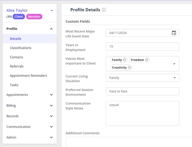Click the Years in Employment field
The image size is (192, 147).
142,47
